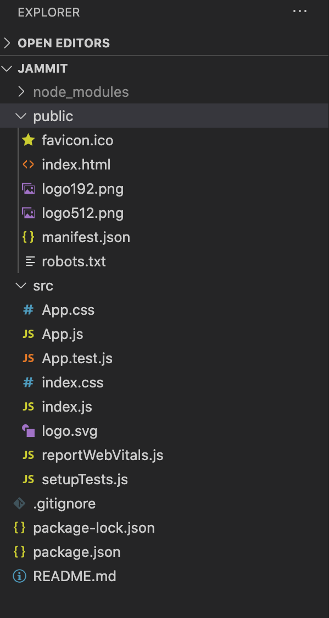Select the index.html HTML file icon
Viewport: 329px width, 618px height.
(29, 165)
